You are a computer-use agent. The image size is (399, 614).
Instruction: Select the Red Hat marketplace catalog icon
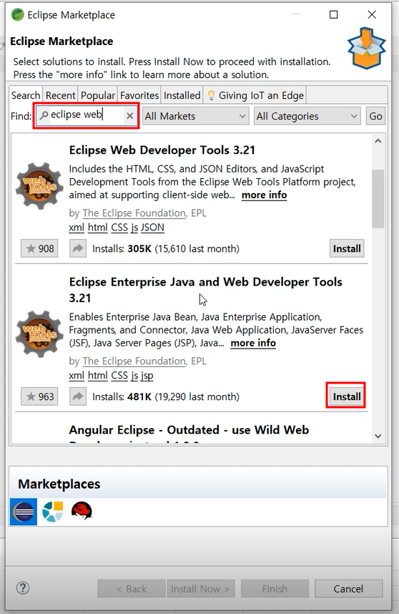click(82, 511)
